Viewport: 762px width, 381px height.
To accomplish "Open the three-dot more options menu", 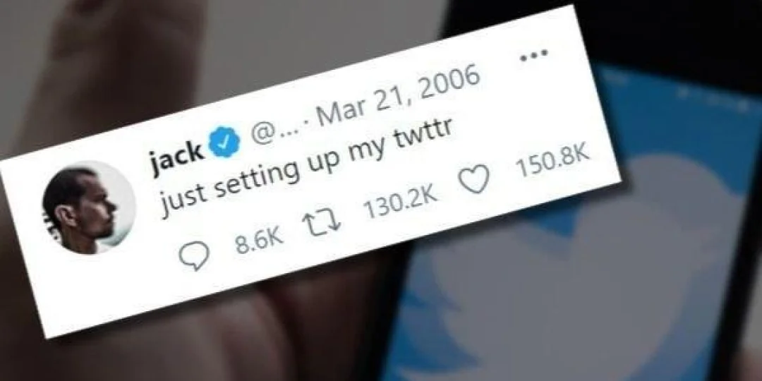I will coord(533,55).
